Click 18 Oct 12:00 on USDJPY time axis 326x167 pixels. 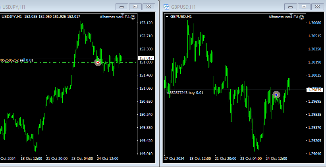(31, 159)
